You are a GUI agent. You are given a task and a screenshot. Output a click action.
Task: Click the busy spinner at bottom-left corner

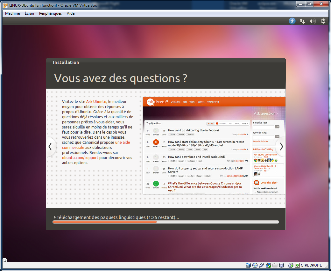click(5, 260)
